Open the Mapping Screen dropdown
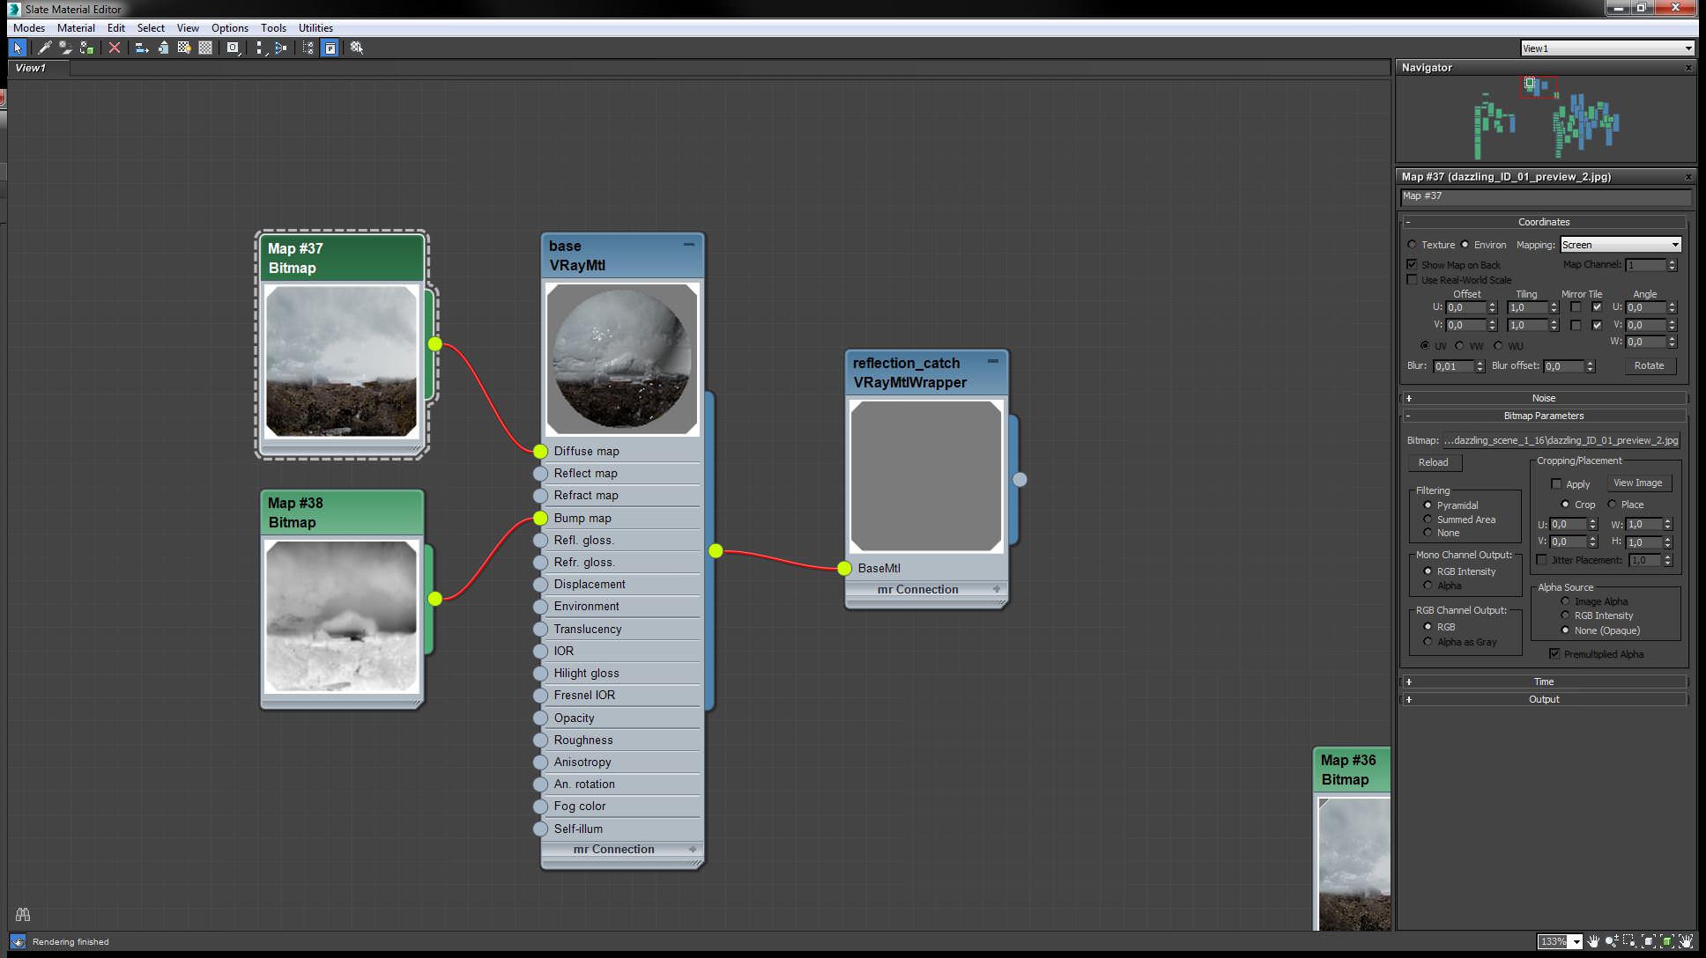Screen dimensions: 1706x958 coord(1621,245)
